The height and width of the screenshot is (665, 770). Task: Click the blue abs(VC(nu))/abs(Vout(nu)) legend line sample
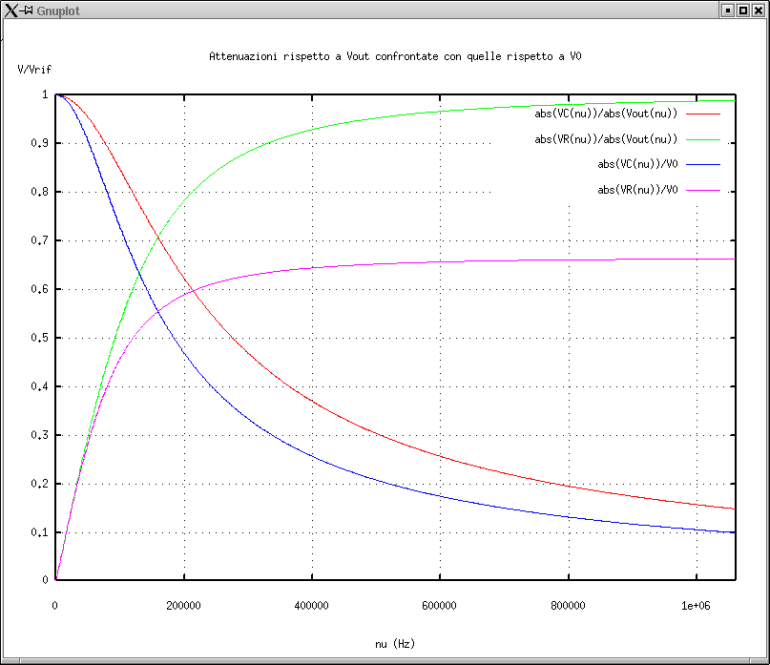pos(702,114)
